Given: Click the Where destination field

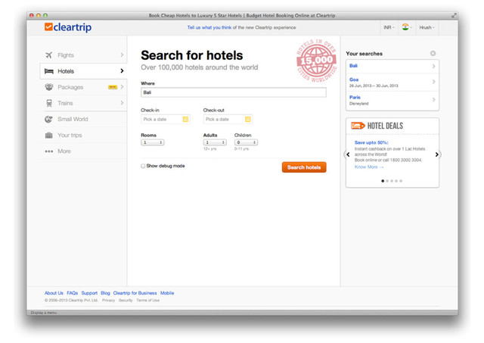Looking at the screenshot, I should (234, 92).
